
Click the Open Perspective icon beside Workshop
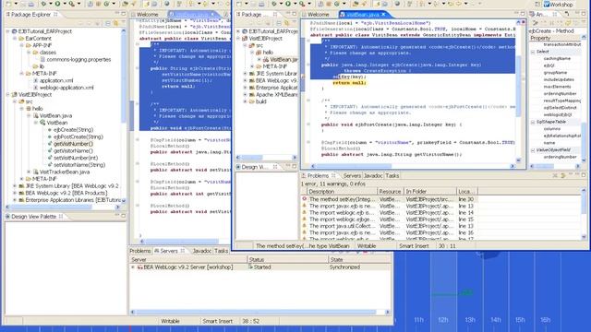pos(537,4)
